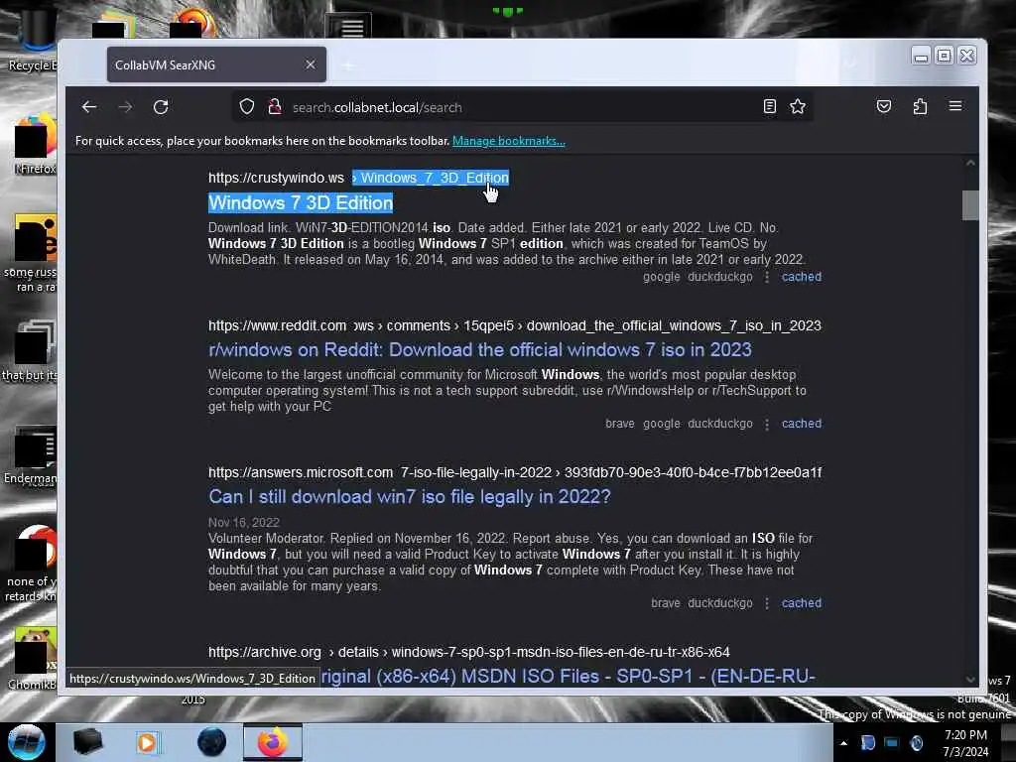Click the dark globe taskbar icon
This screenshot has width=1016, height=762.
pyautogui.click(x=211, y=742)
